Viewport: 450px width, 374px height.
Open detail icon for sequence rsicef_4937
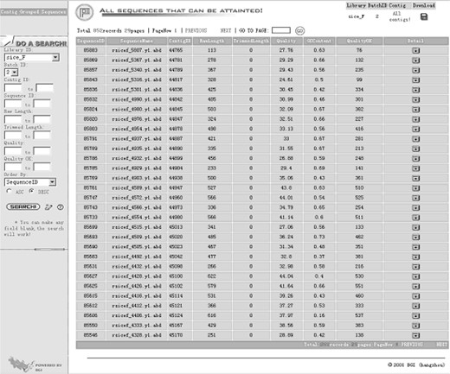tap(415, 139)
